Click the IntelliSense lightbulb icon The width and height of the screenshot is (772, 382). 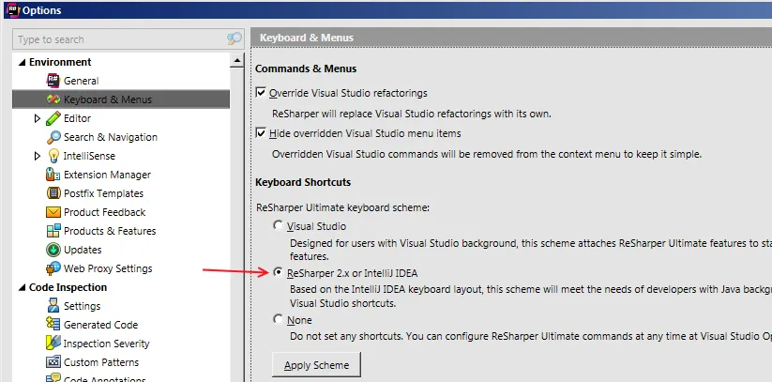click(53, 156)
